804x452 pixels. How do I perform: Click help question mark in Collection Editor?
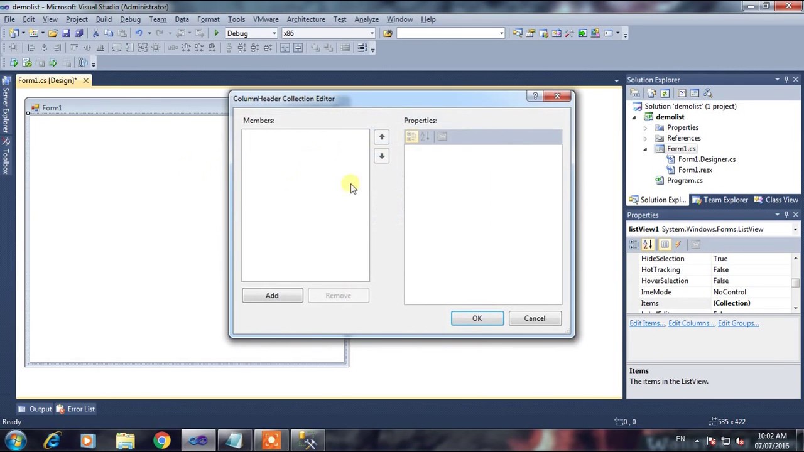535,96
